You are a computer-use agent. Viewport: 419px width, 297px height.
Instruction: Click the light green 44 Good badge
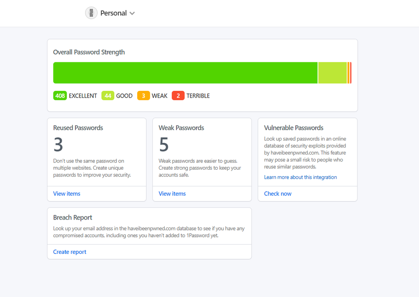[x=108, y=96]
